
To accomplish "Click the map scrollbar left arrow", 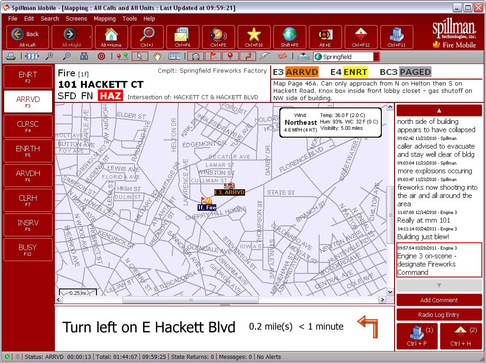I will (x=59, y=299).
